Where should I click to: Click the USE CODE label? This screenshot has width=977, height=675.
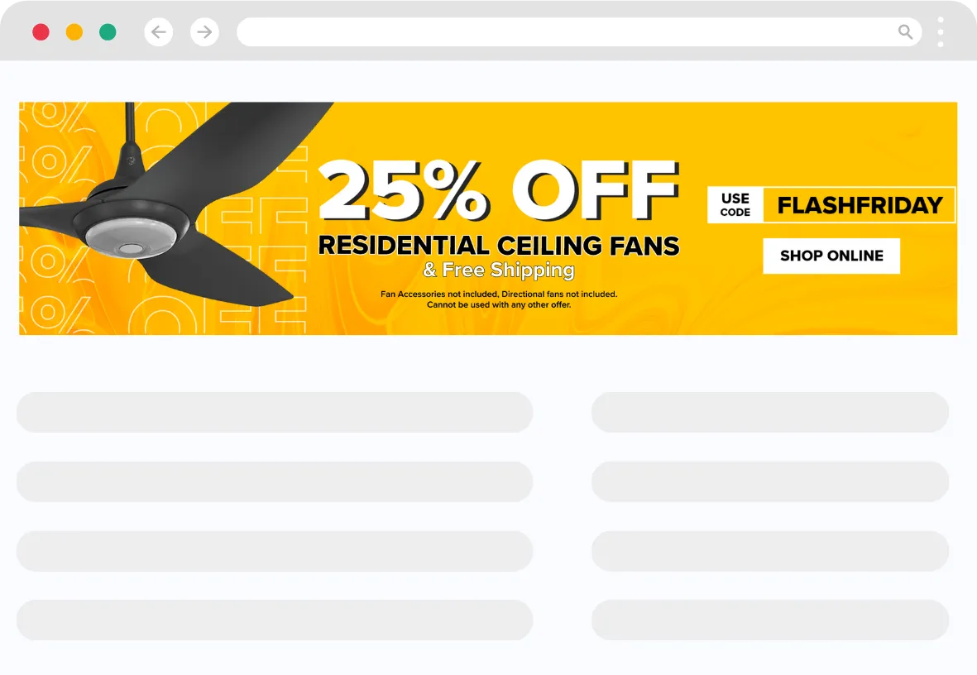point(735,204)
